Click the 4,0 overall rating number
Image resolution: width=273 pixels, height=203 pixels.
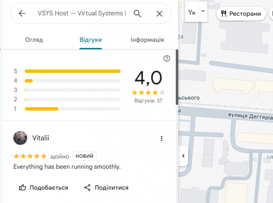(148, 78)
